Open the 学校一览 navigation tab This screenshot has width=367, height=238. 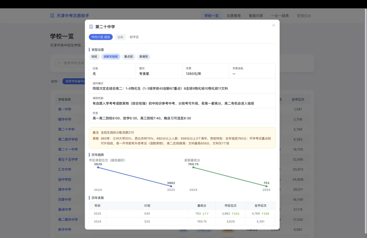[211, 16]
